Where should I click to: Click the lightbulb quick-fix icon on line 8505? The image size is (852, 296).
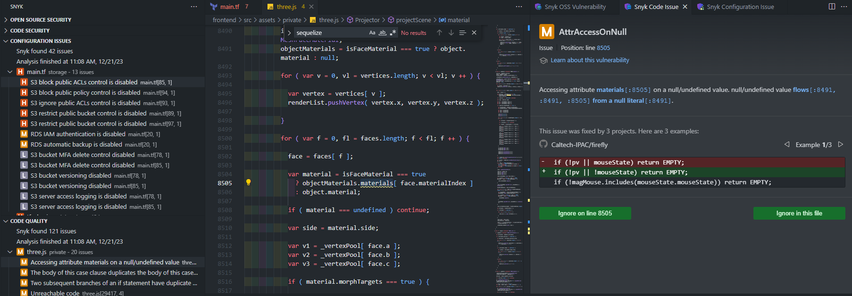pos(248,183)
